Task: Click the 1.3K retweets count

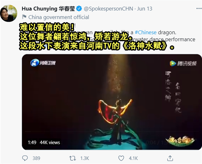Action: coord(85,158)
